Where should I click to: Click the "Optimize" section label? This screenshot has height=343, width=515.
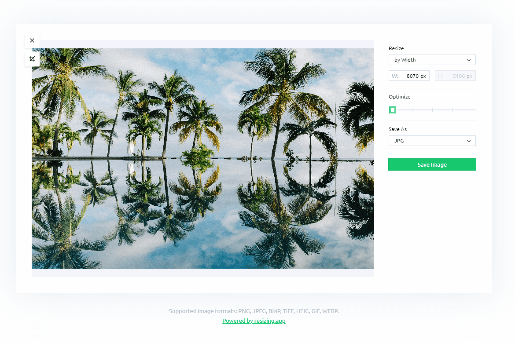pos(399,96)
